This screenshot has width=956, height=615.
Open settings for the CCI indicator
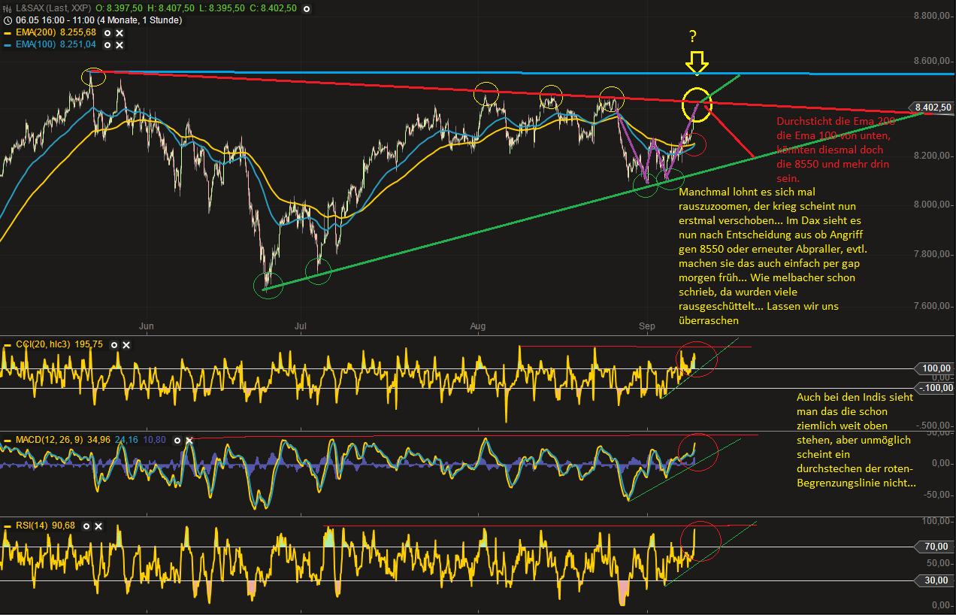pos(114,344)
